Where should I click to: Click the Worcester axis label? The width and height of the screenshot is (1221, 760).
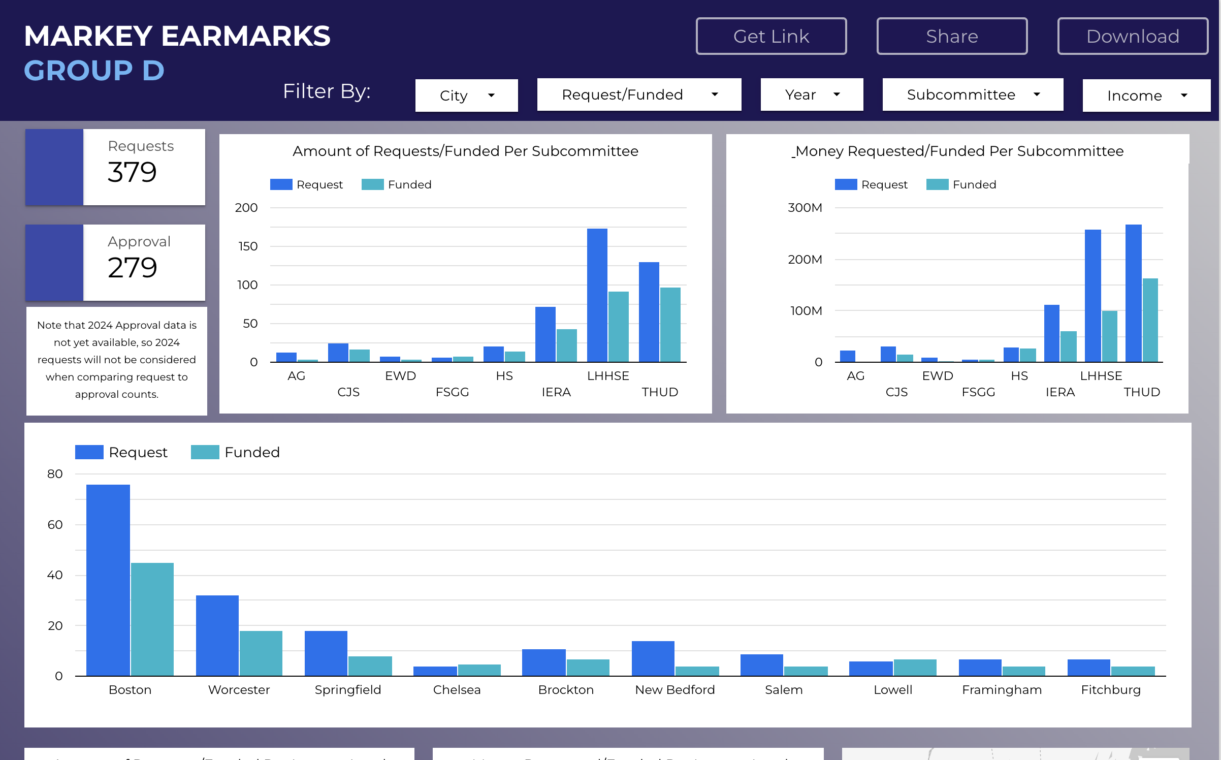coord(239,690)
